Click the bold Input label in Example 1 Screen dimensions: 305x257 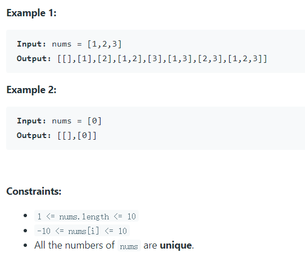pyautogui.click(x=31, y=44)
